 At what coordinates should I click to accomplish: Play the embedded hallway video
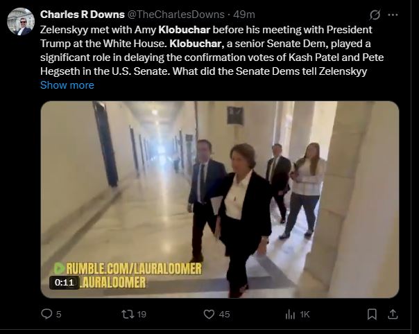(220, 200)
